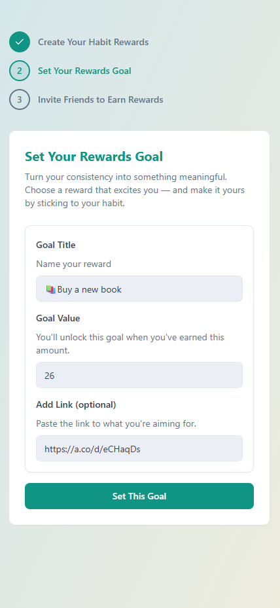Image resolution: width=280 pixels, height=608 pixels.
Task: Click the Turn your consistency intro paragraph
Action: point(135,190)
